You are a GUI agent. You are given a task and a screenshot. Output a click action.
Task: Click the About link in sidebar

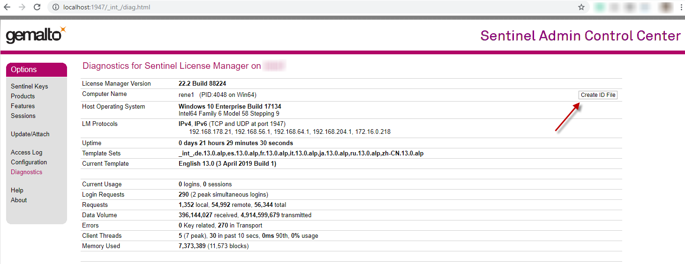(x=19, y=200)
